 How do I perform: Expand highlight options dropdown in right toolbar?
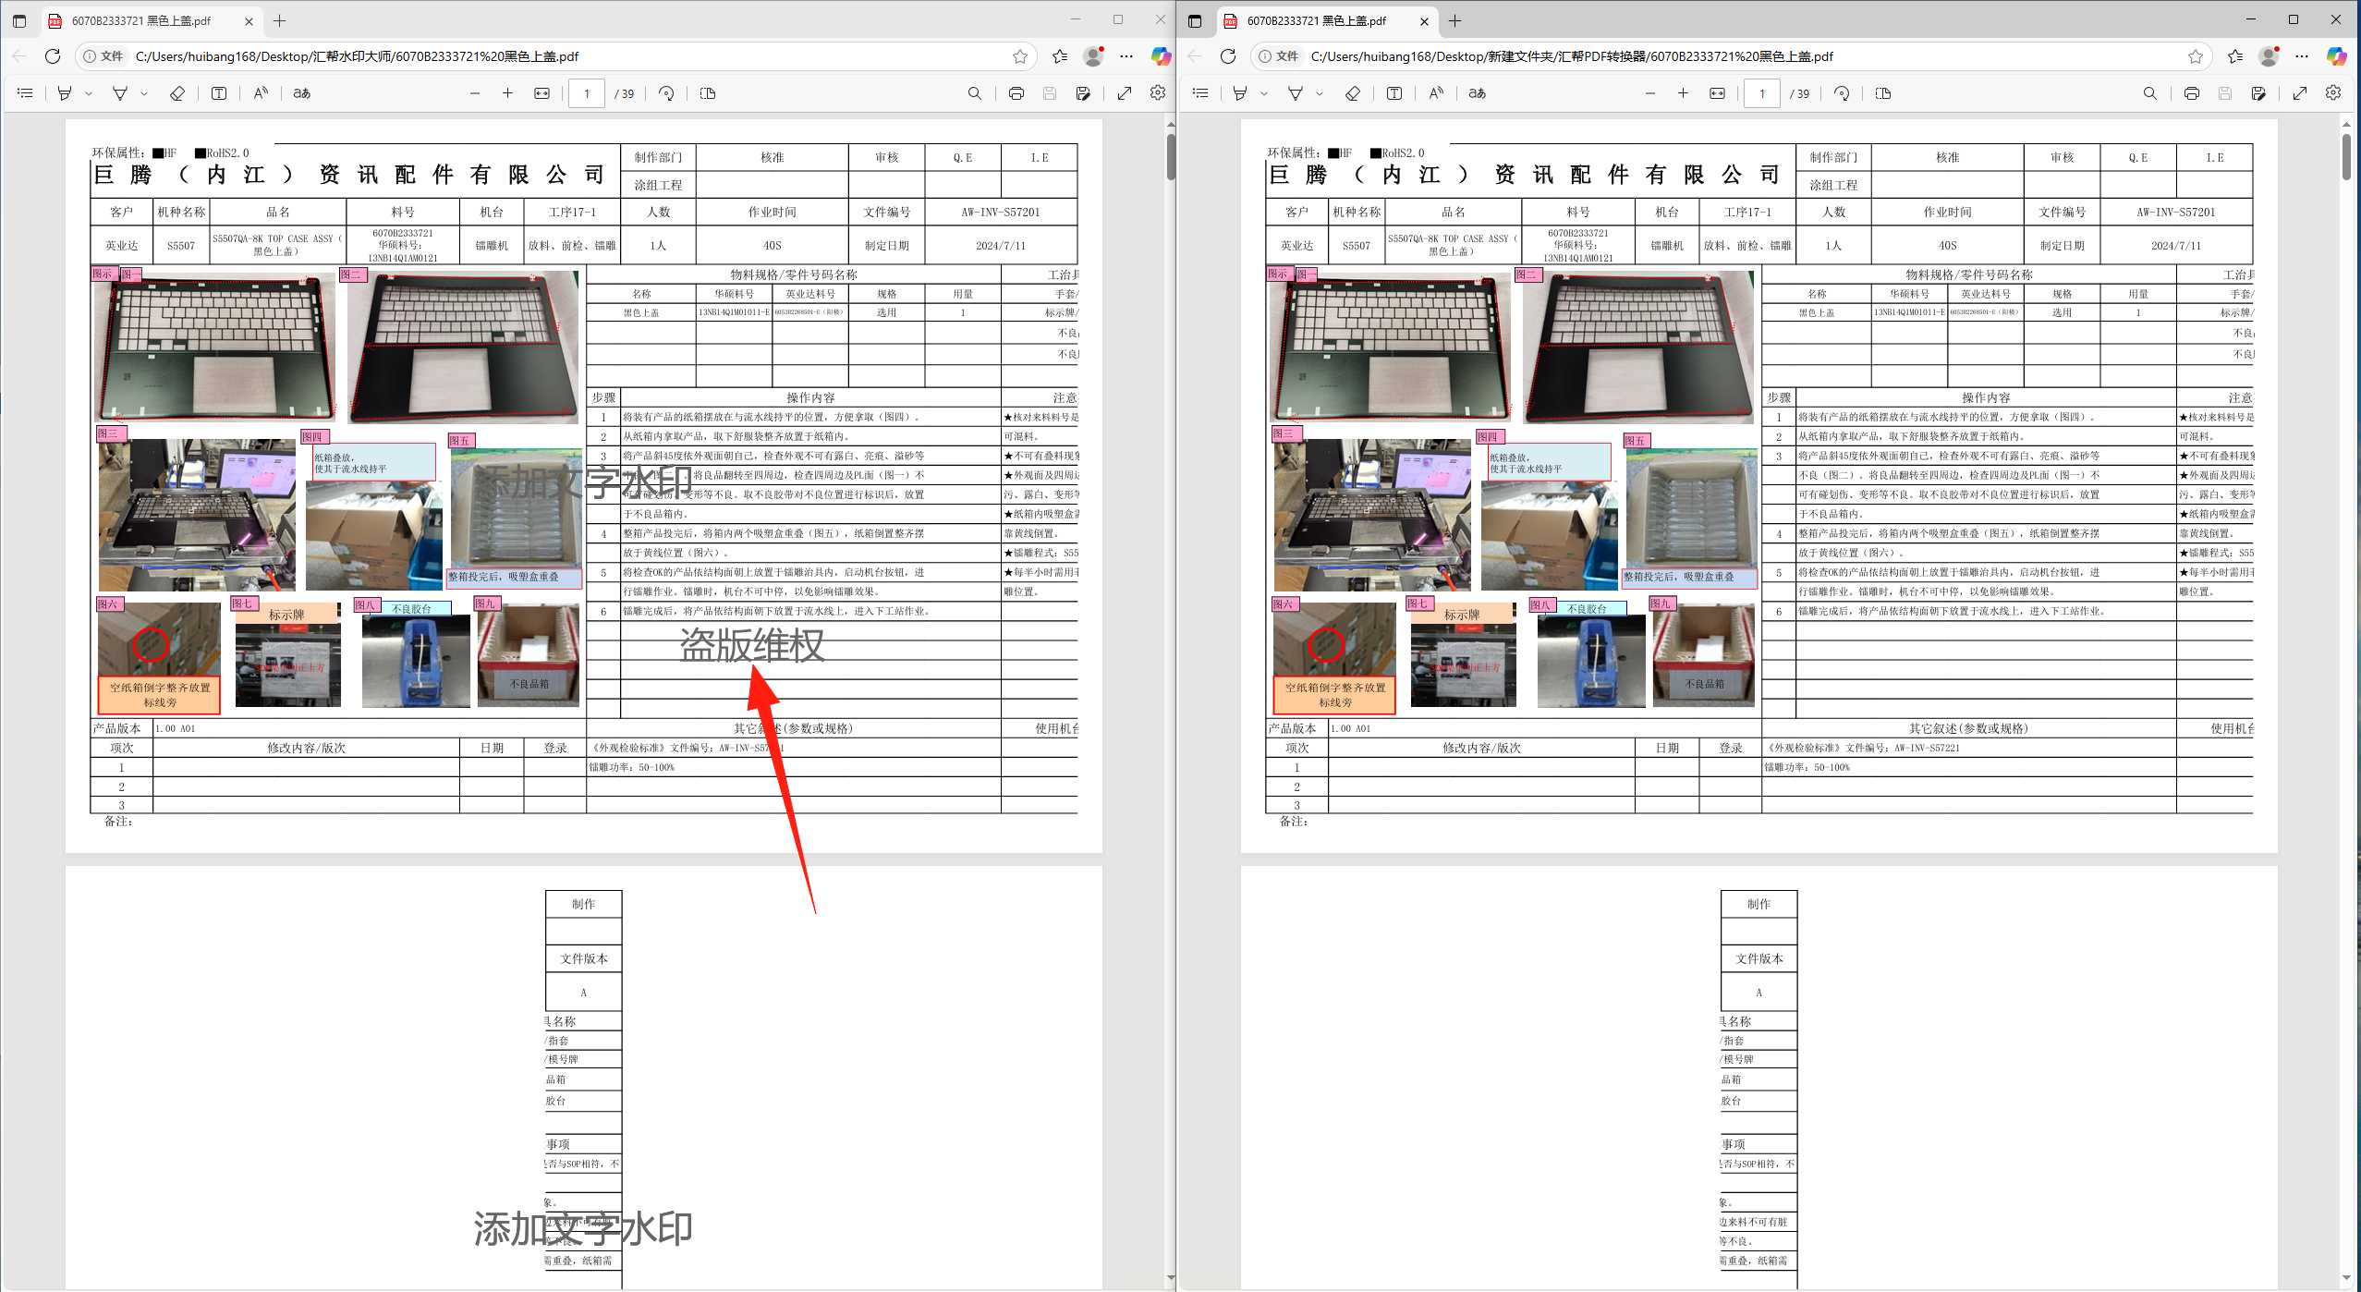[1264, 93]
